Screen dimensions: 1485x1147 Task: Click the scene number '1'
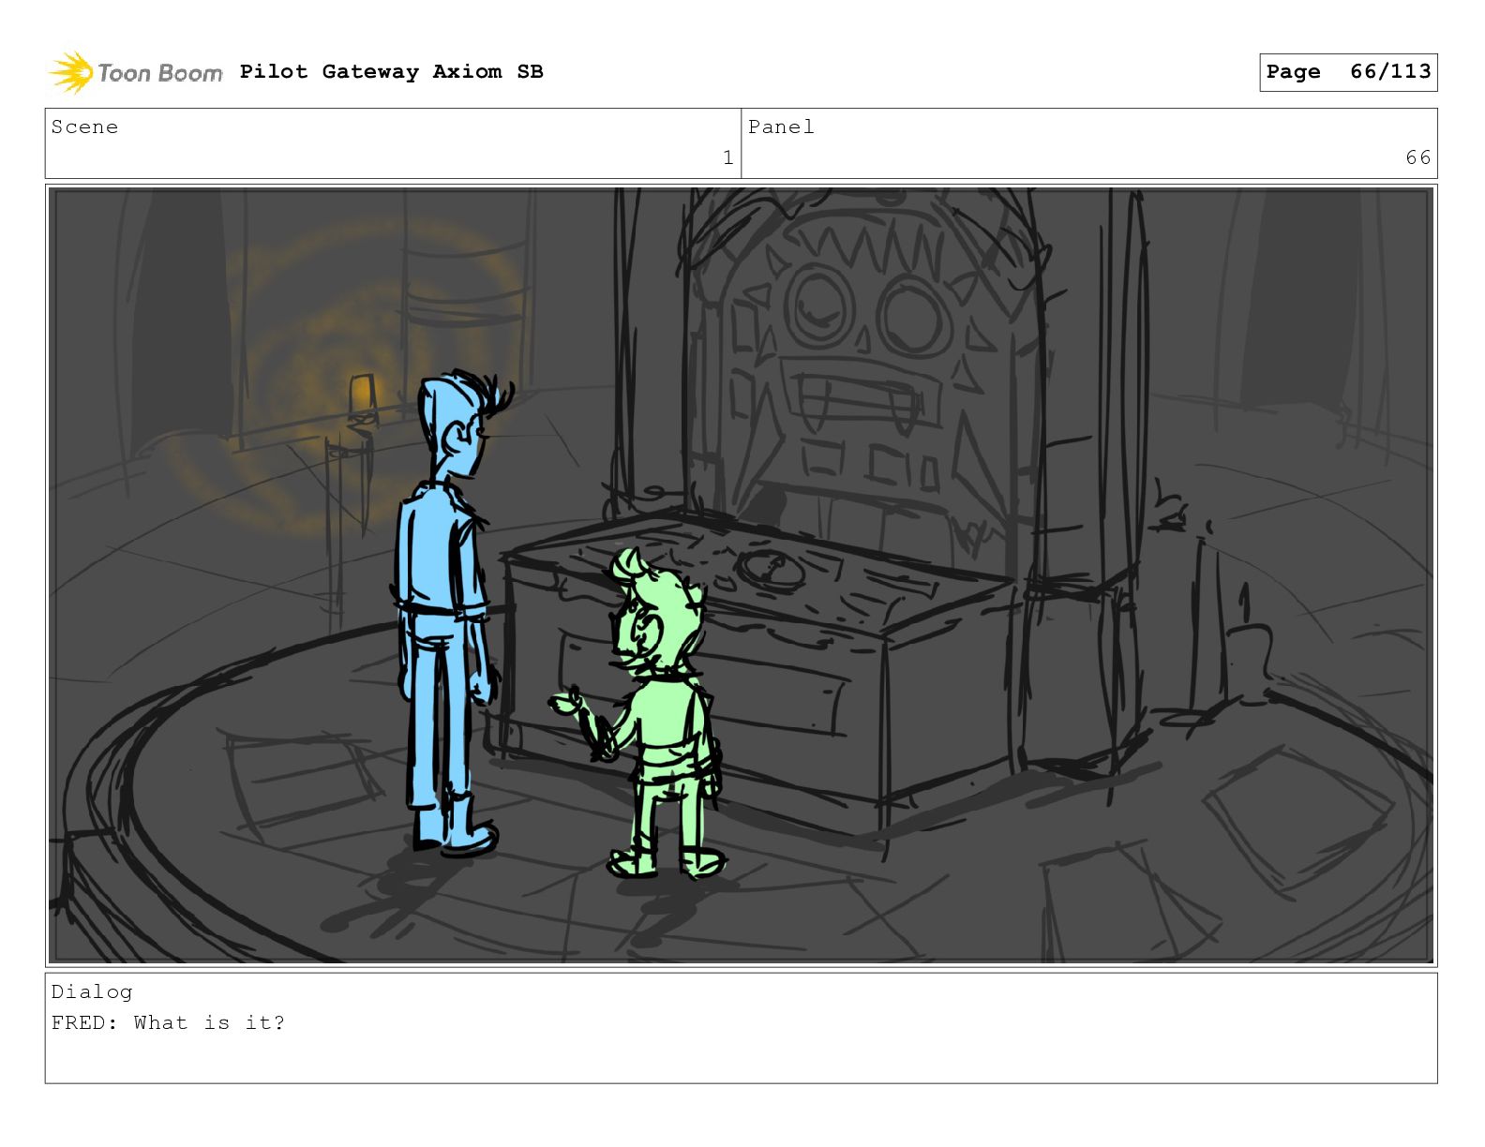point(728,158)
